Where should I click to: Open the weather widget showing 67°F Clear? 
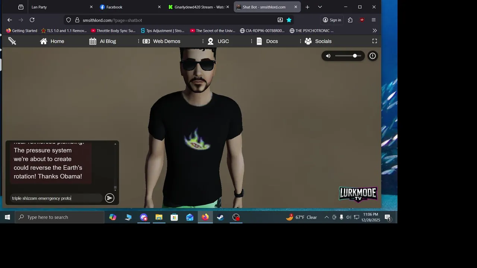(301, 217)
